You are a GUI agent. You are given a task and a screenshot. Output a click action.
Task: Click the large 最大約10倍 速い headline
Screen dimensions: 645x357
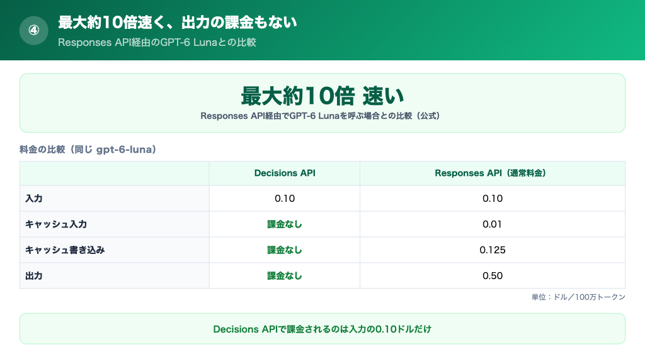pyautogui.click(x=322, y=96)
